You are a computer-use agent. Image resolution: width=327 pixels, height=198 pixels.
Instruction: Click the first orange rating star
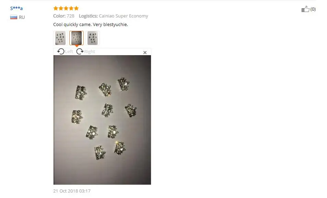[56, 8]
